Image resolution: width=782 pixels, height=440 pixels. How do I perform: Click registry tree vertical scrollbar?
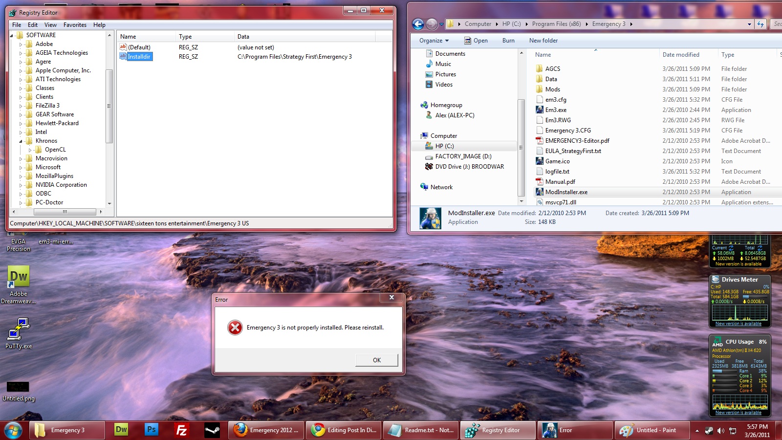[x=109, y=106]
